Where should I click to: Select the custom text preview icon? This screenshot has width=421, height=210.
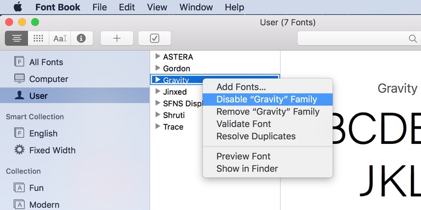(x=60, y=39)
